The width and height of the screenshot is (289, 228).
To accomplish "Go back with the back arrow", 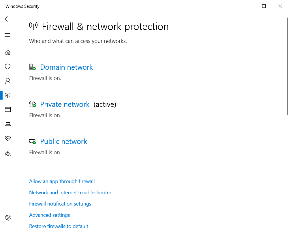I will (x=7, y=19).
